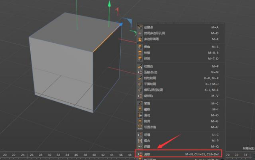The image size is (255, 160).
Task: Jump to frame 30 on the timeline ruler
Action: tap(49, 155)
